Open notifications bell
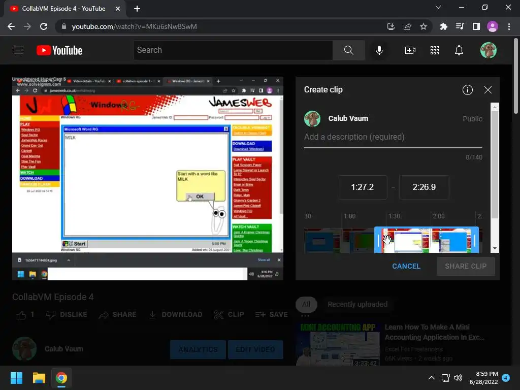Image resolution: width=520 pixels, height=390 pixels. click(459, 50)
